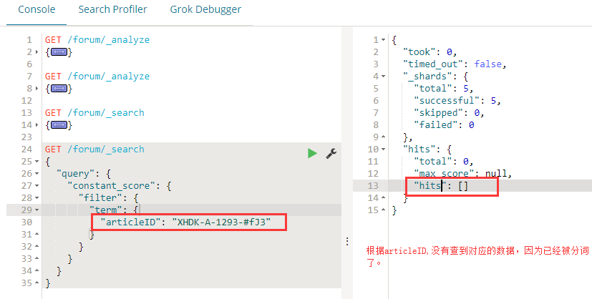The width and height of the screenshot is (592, 299).
Task: Click the "timed_out" false value
Action: 487,64
